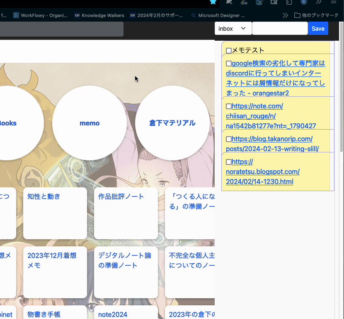
Task: Open the reading mode glasses icon
Action: (245, 3)
